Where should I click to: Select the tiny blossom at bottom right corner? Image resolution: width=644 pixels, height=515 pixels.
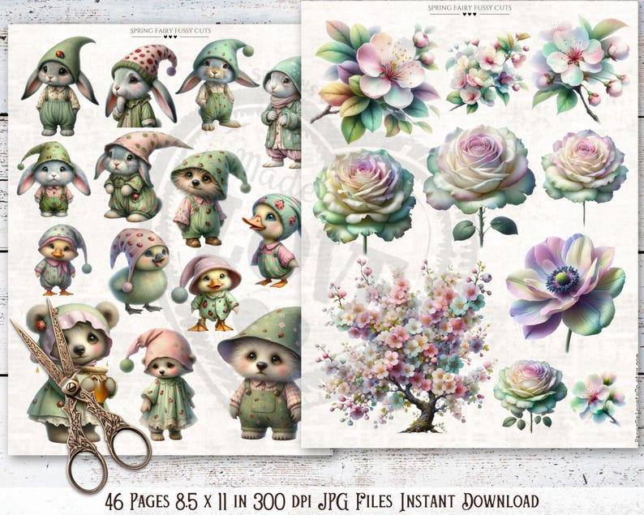tap(597, 397)
